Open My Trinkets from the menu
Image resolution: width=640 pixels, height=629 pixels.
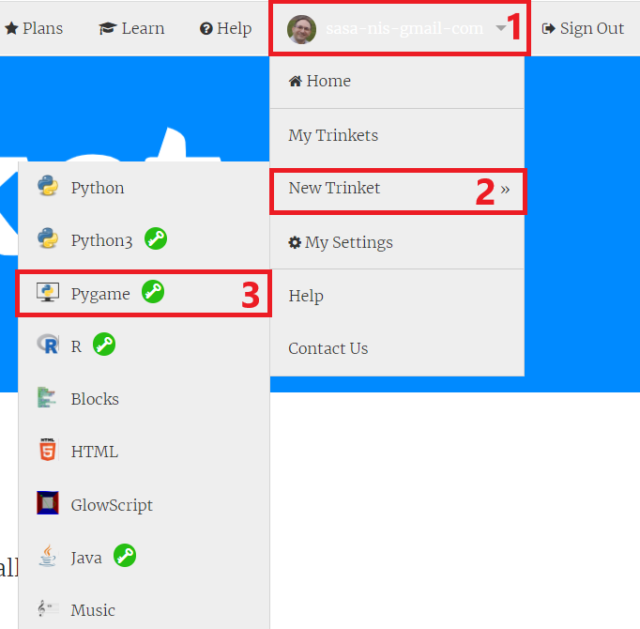(397, 135)
